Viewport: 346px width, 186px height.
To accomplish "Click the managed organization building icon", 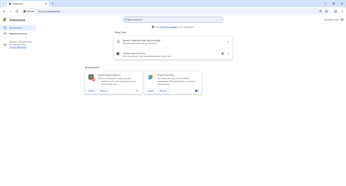I will (153, 27).
